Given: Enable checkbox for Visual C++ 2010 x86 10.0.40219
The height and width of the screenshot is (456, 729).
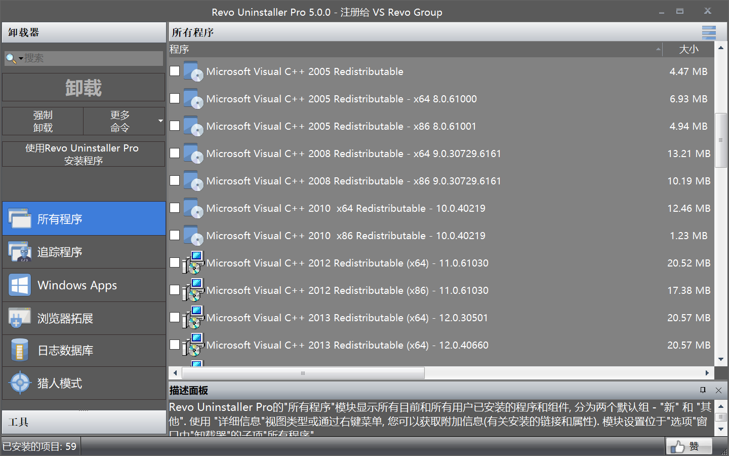Looking at the screenshot, I should (175, 235).
